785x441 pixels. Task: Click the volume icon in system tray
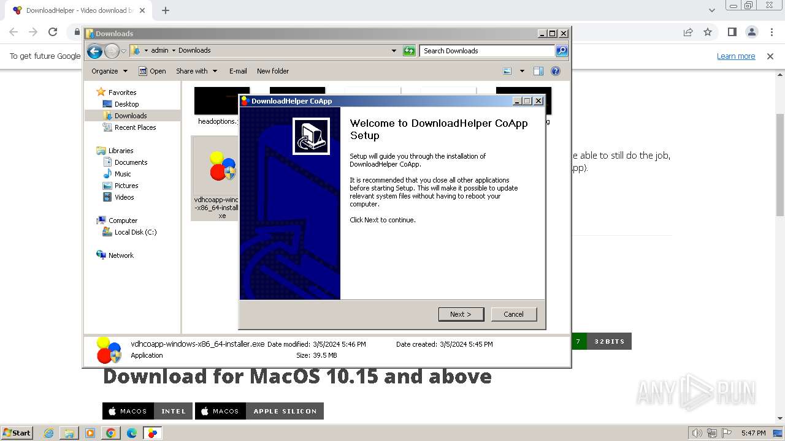click(x=697, y=433)
